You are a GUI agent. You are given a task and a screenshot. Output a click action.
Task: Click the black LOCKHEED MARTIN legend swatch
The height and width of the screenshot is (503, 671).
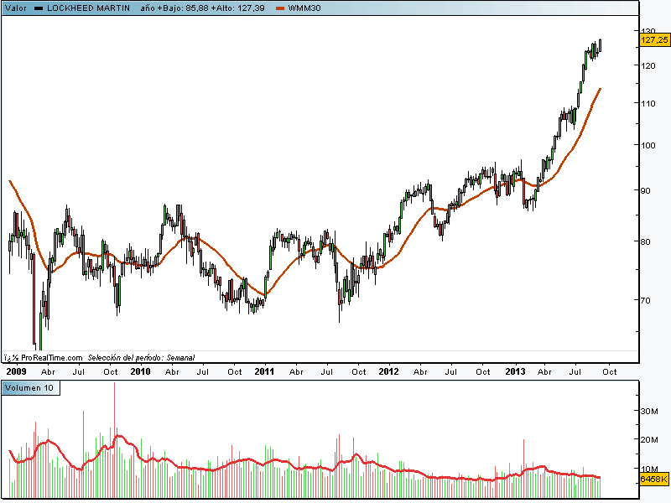coord(39,7)
